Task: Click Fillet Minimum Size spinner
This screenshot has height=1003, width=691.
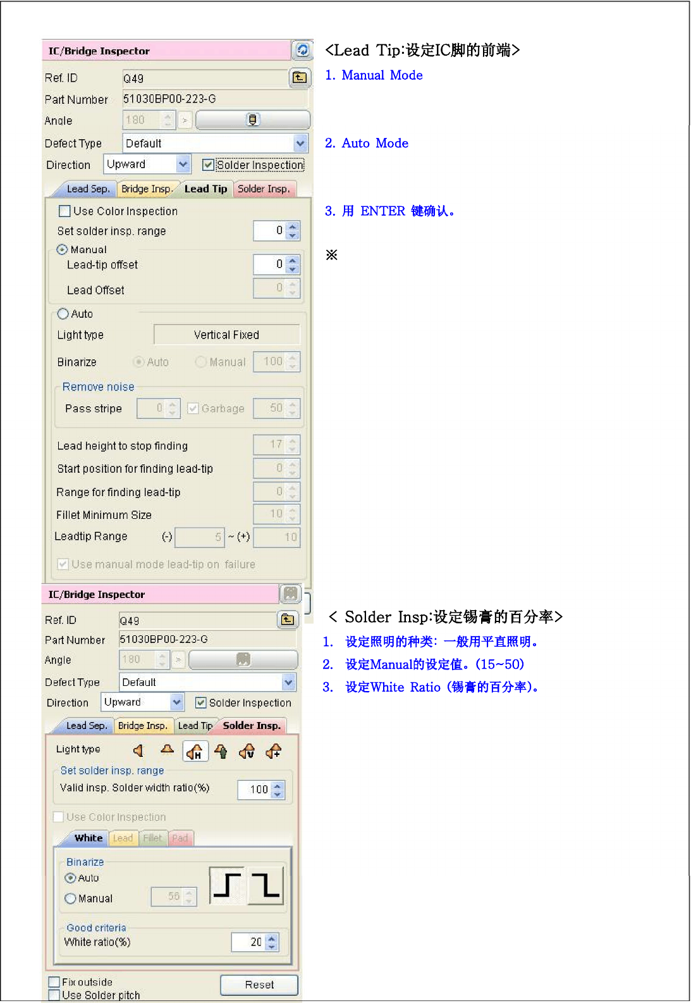Action: pyautogui.click(x=276, y=514)
